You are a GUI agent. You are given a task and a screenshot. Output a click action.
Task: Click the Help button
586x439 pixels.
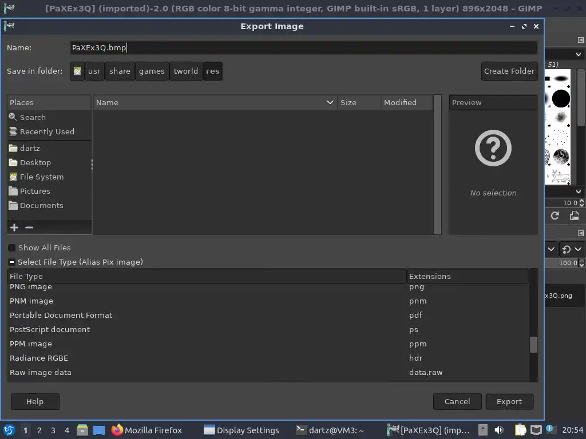[35, 401]
